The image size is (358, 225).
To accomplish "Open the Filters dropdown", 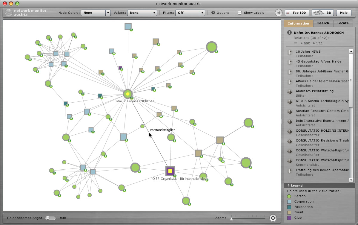I will pyautogui.click(x=190, y=13).
